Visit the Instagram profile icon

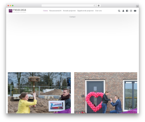[131, 11]
